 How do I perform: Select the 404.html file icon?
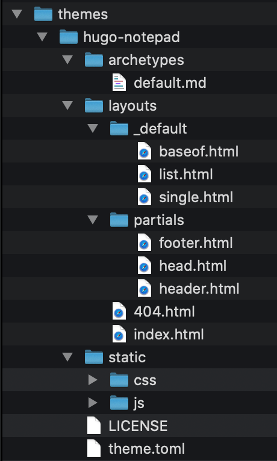(119, 312)
